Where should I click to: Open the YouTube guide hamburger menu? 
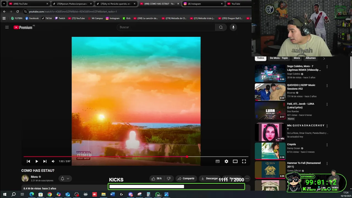(x=7, y=27)
